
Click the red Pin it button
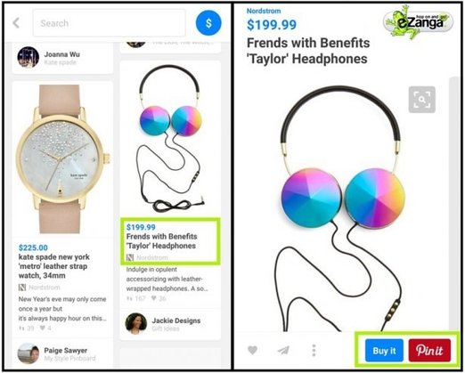pyautogui.click(x=429, y=351)
